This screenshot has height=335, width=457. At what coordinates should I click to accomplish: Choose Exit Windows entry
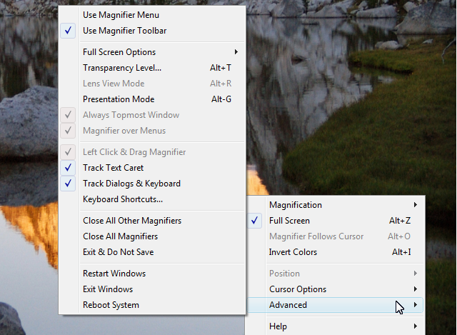[x=108, y=289]
